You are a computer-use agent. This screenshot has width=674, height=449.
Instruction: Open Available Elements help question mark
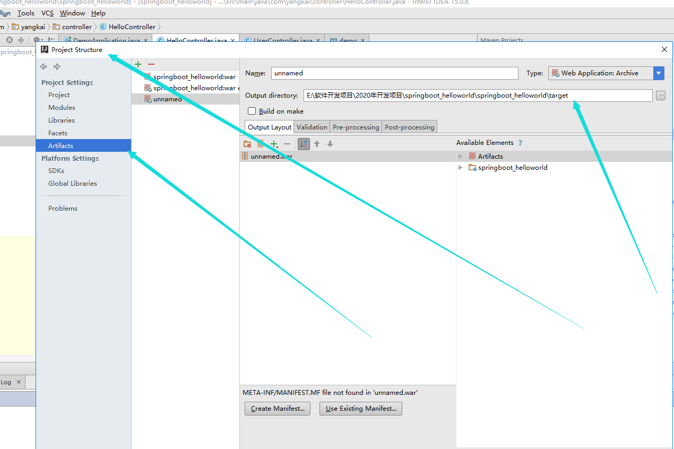[x=520, y=143]
